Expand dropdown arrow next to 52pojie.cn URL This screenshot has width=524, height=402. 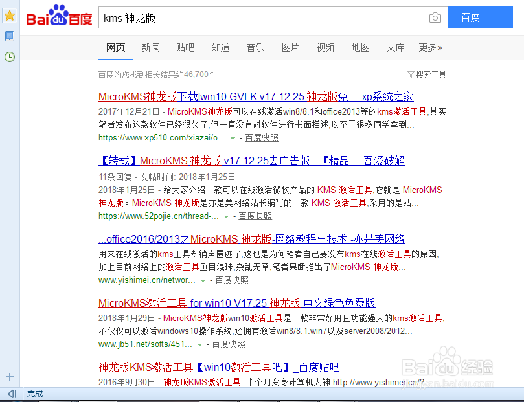coord(226,217)
